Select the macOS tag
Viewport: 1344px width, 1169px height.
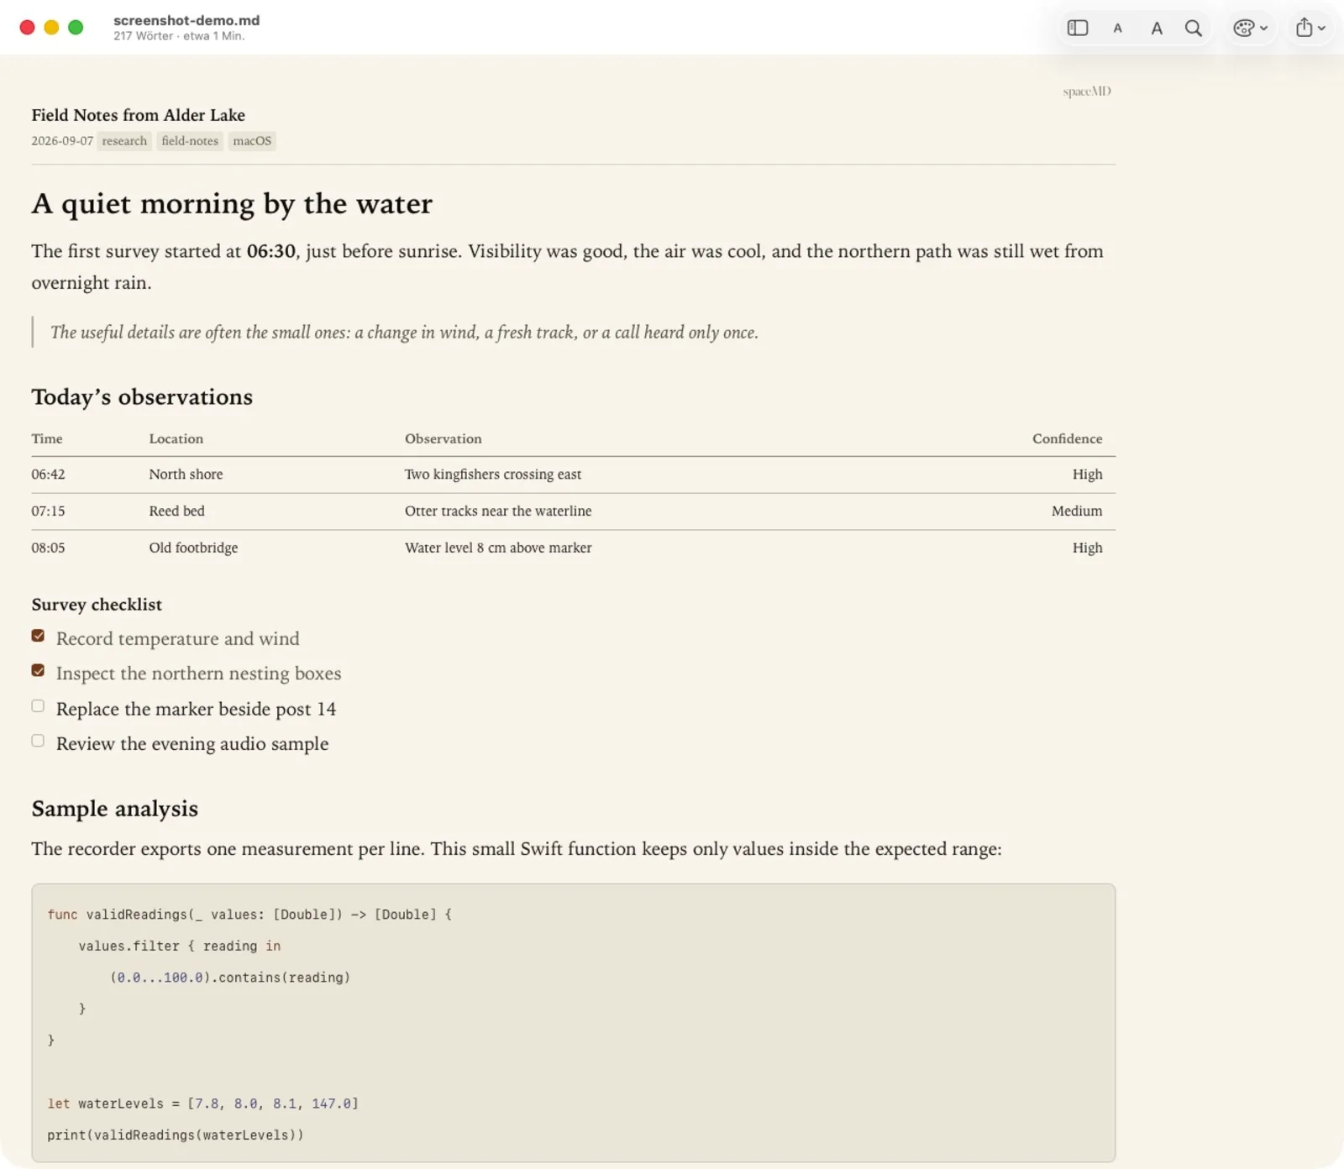point(252,141)
